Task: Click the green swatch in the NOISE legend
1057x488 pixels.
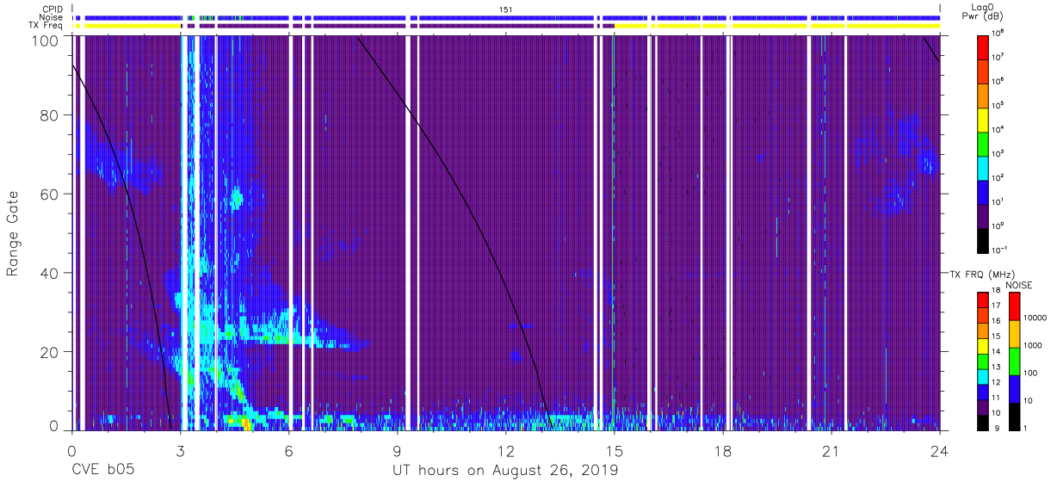Action: [x=1014, y=361]
